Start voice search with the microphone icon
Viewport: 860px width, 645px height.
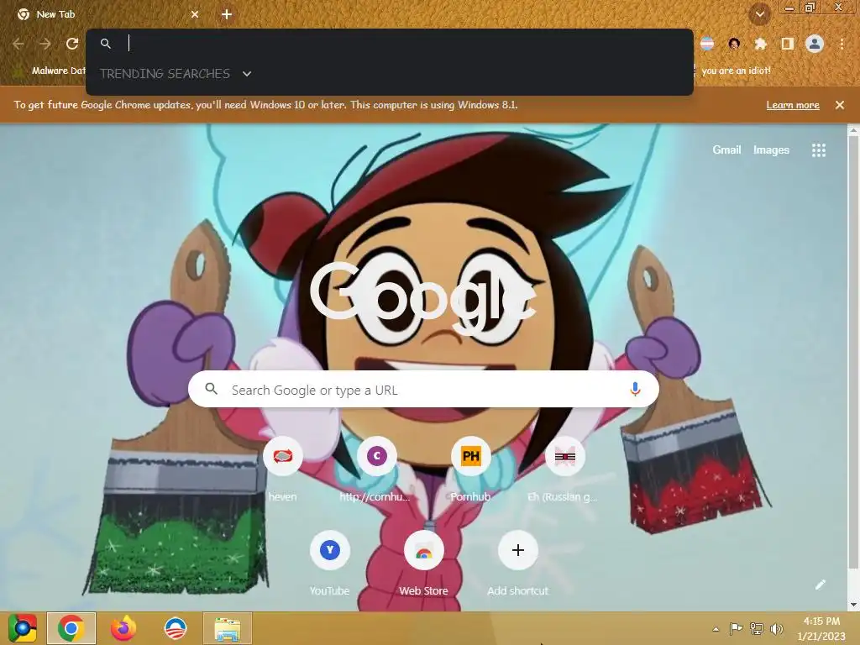635,390
